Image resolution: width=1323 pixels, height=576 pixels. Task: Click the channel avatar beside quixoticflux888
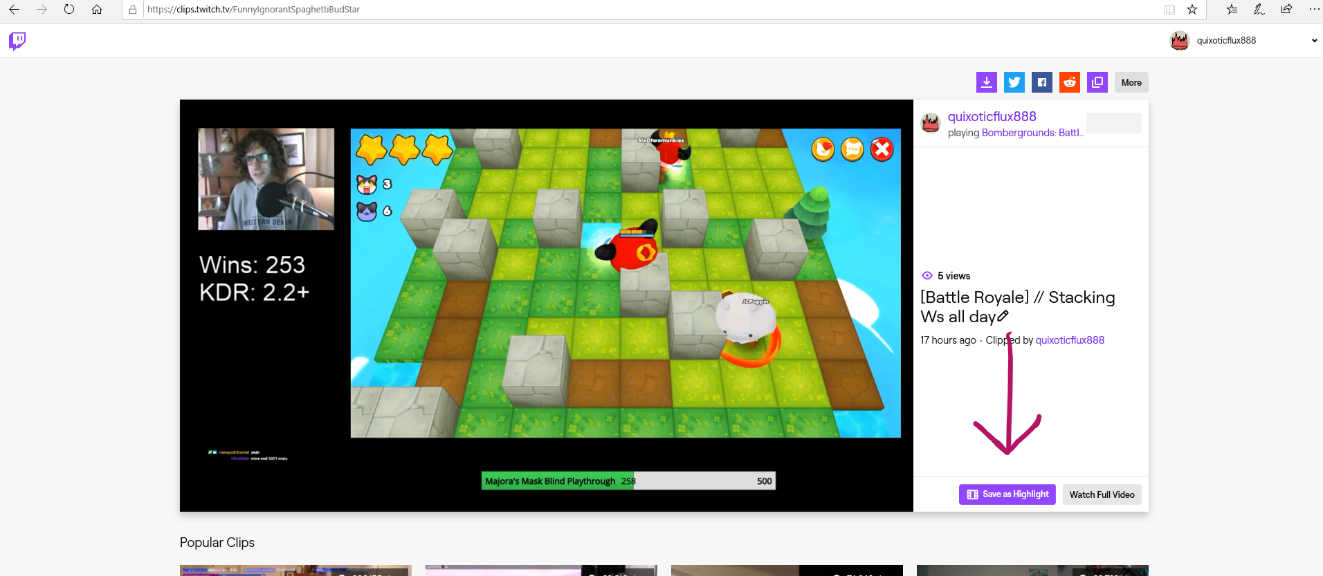[931, 124]
